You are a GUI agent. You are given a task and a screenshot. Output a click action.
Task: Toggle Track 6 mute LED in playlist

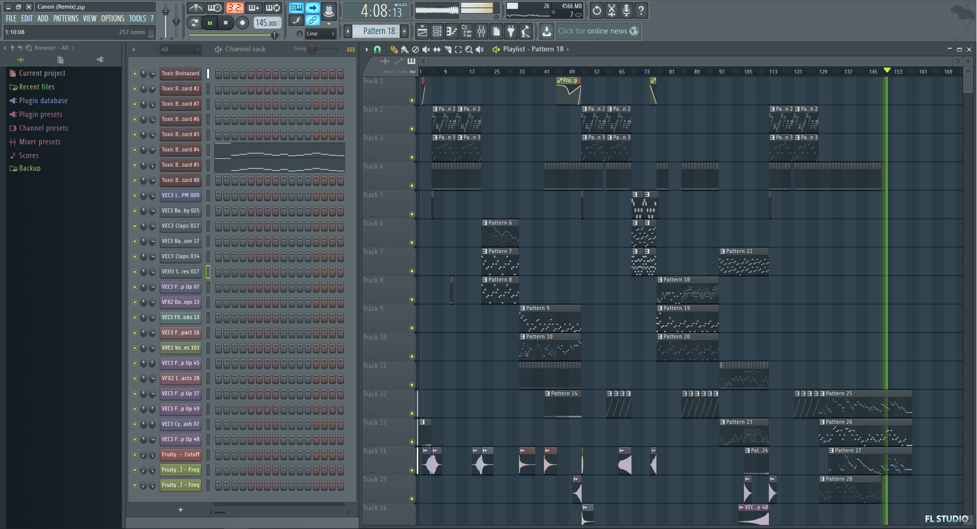click(x=412, y=242)
